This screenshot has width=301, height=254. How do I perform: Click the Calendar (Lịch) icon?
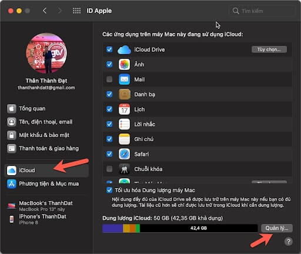[x=124, y=109]
